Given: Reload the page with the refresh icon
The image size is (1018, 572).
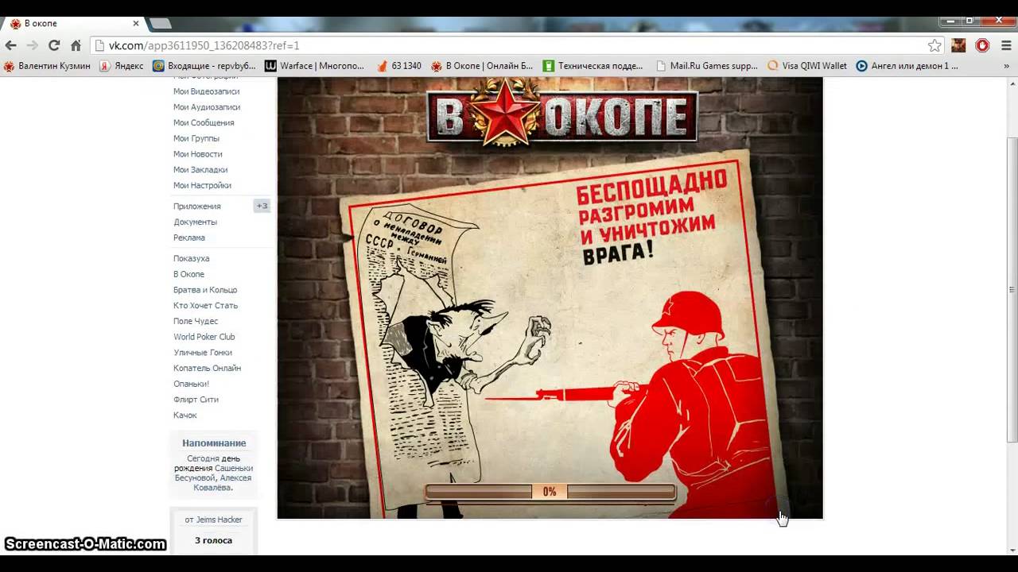Looking at the screenshot, I should 54,45.
